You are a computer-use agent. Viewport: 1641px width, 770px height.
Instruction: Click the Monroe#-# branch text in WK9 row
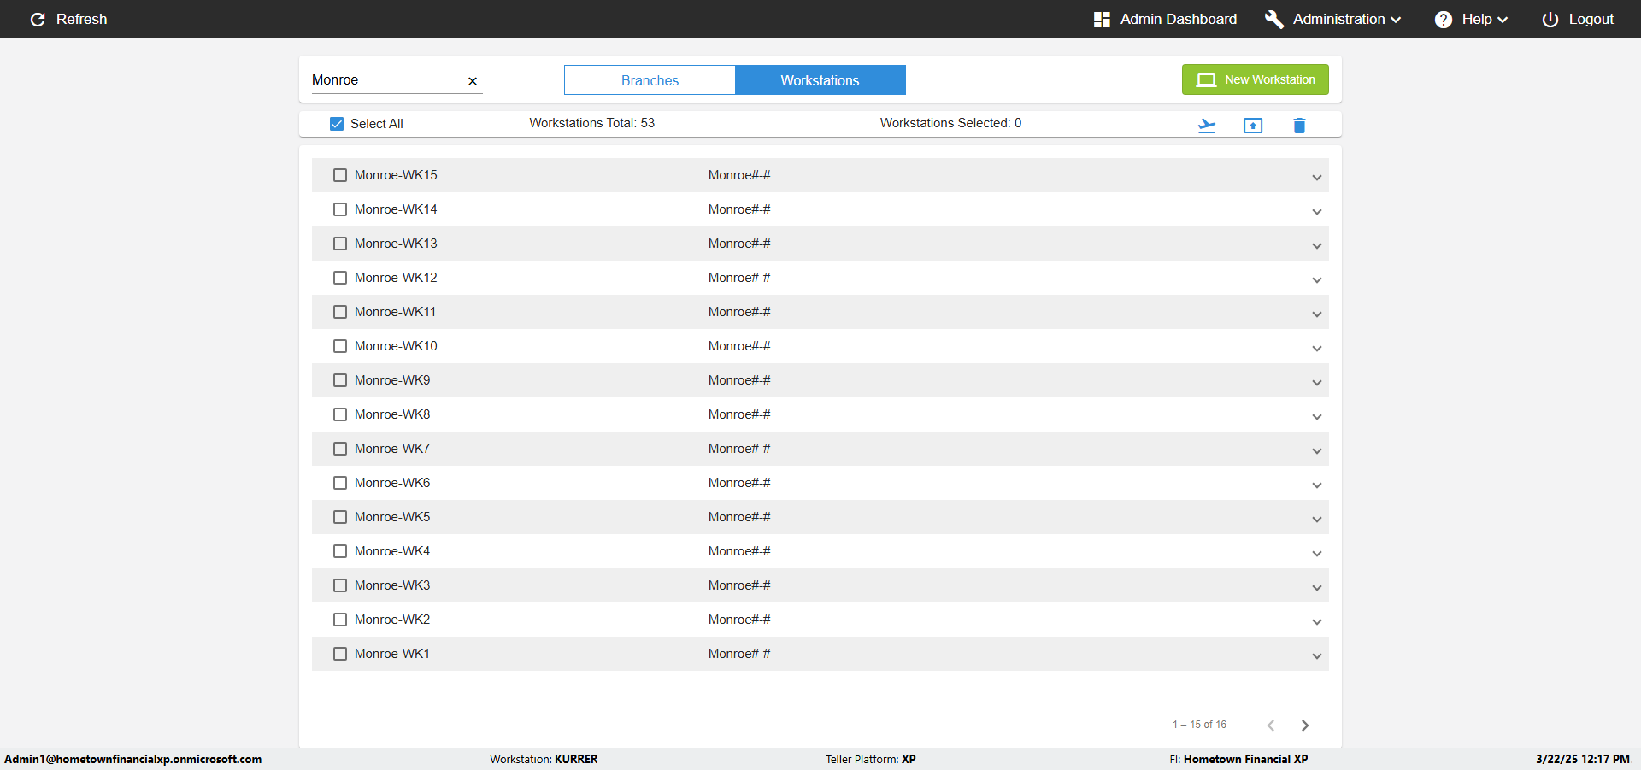click(739, 380)
